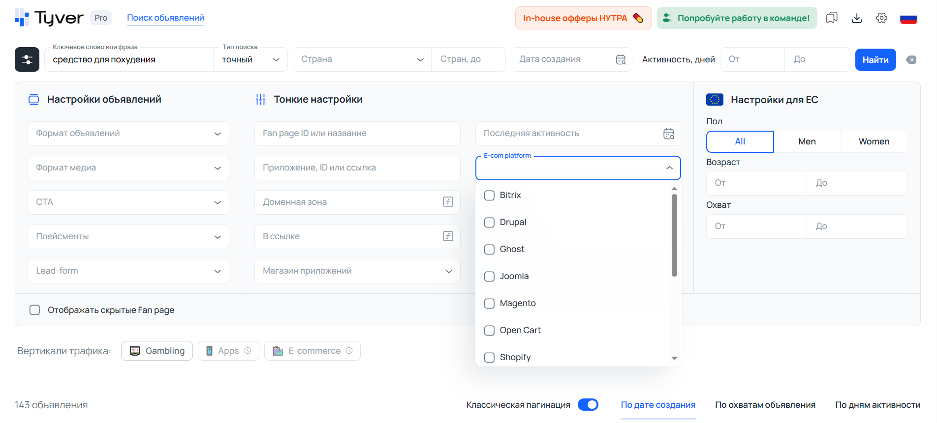Viewport: 937px width, 423px height.
Task: Check the Drupal option
Action: [x=489, y=223]
